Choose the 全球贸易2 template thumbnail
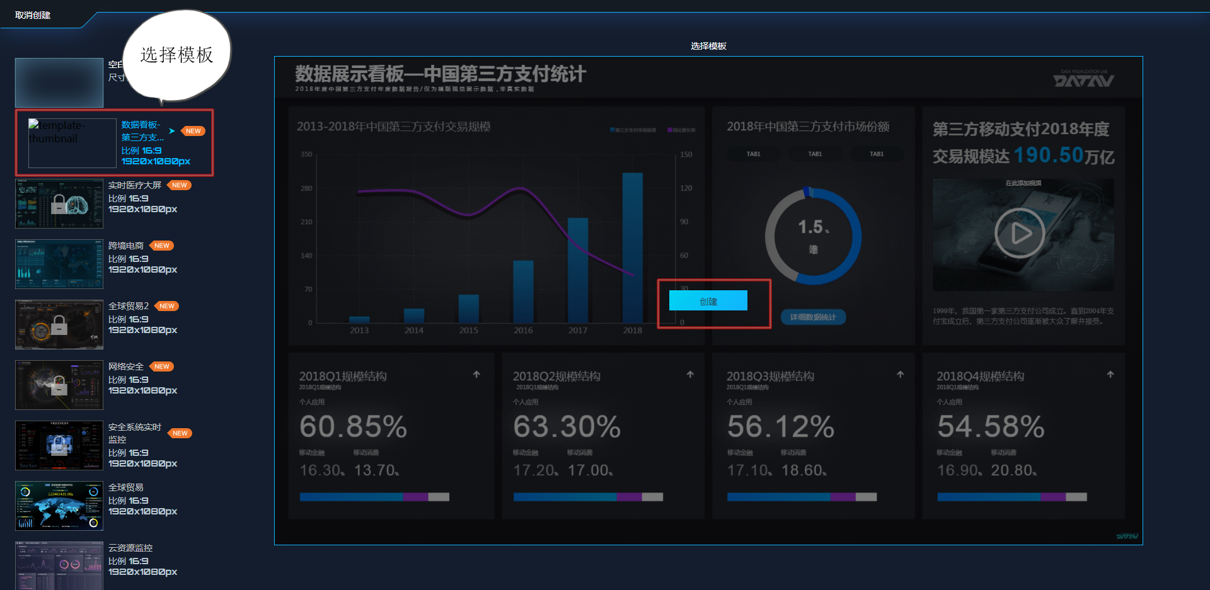 tap(59, 324)
